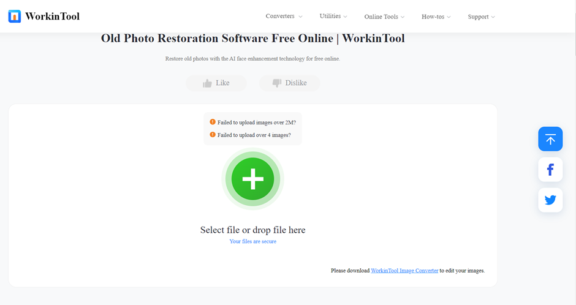Click 'Failed to upload images over 2M?' text

point(256,122)
